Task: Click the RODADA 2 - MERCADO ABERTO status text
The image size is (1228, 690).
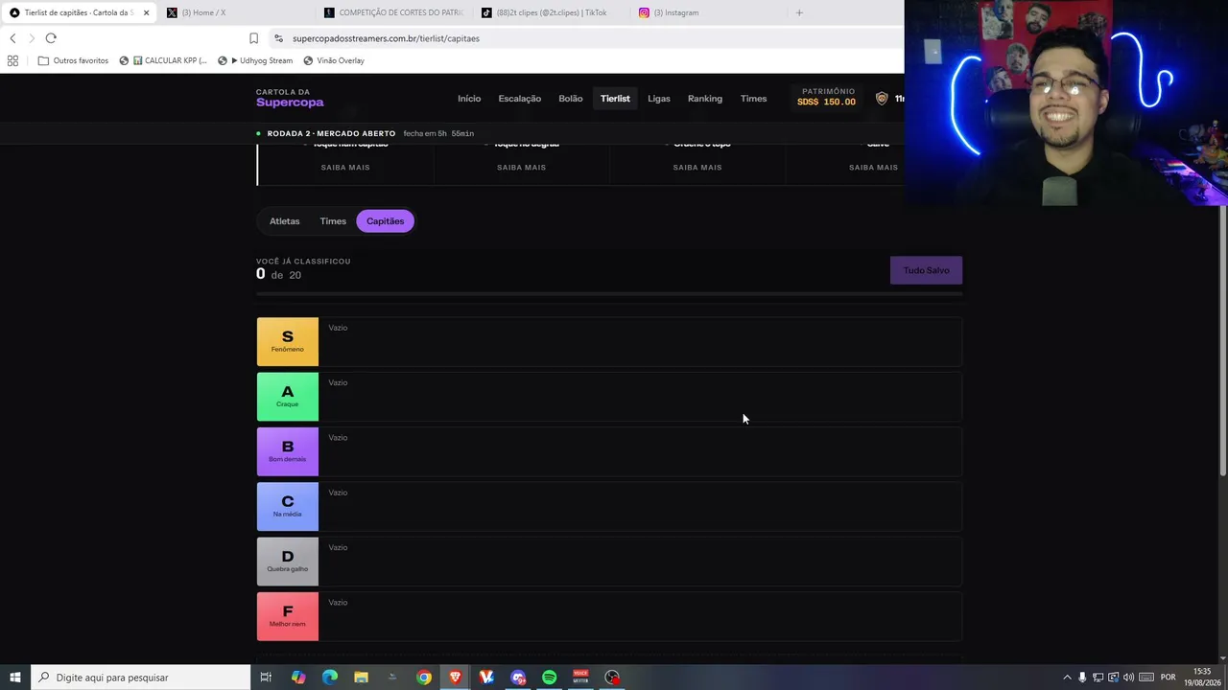Action: coord(331,133)
